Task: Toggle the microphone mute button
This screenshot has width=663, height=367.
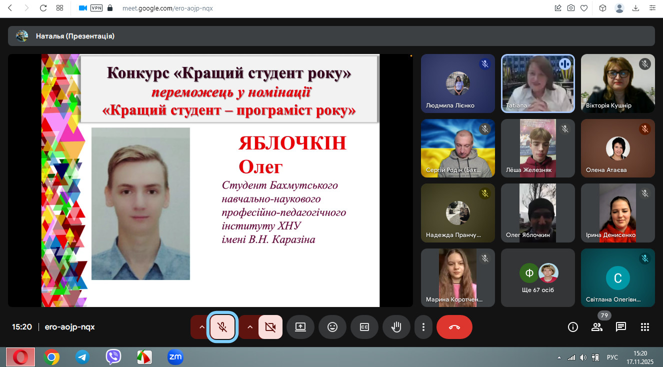Action: click(223, 327)
